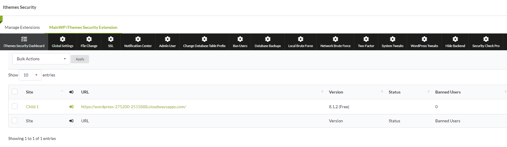Select MainWP iThemes Security Extension tab
Screen dimensions: 507x147
[83, 27]
